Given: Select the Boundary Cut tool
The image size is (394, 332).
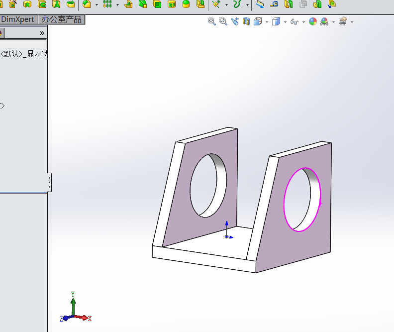Looking at the screenshot, I should 71,4.
